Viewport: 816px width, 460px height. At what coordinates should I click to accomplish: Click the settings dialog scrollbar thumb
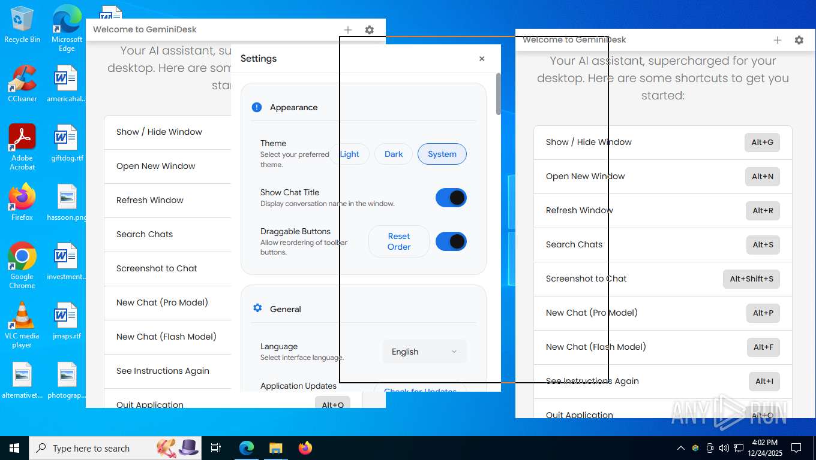498,94
